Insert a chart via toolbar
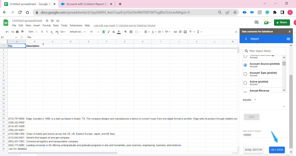Image resolution: width=296 pixels, height=156 pixels. (185, 32)
